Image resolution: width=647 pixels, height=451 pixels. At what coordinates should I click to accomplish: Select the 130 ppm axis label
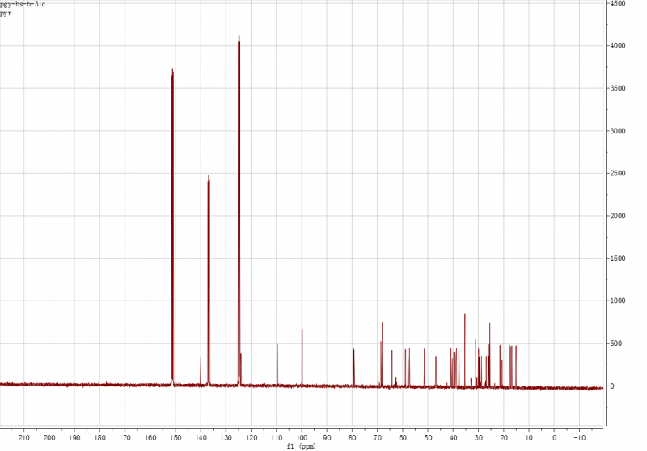pyautogui.click(x=226, y=438)
